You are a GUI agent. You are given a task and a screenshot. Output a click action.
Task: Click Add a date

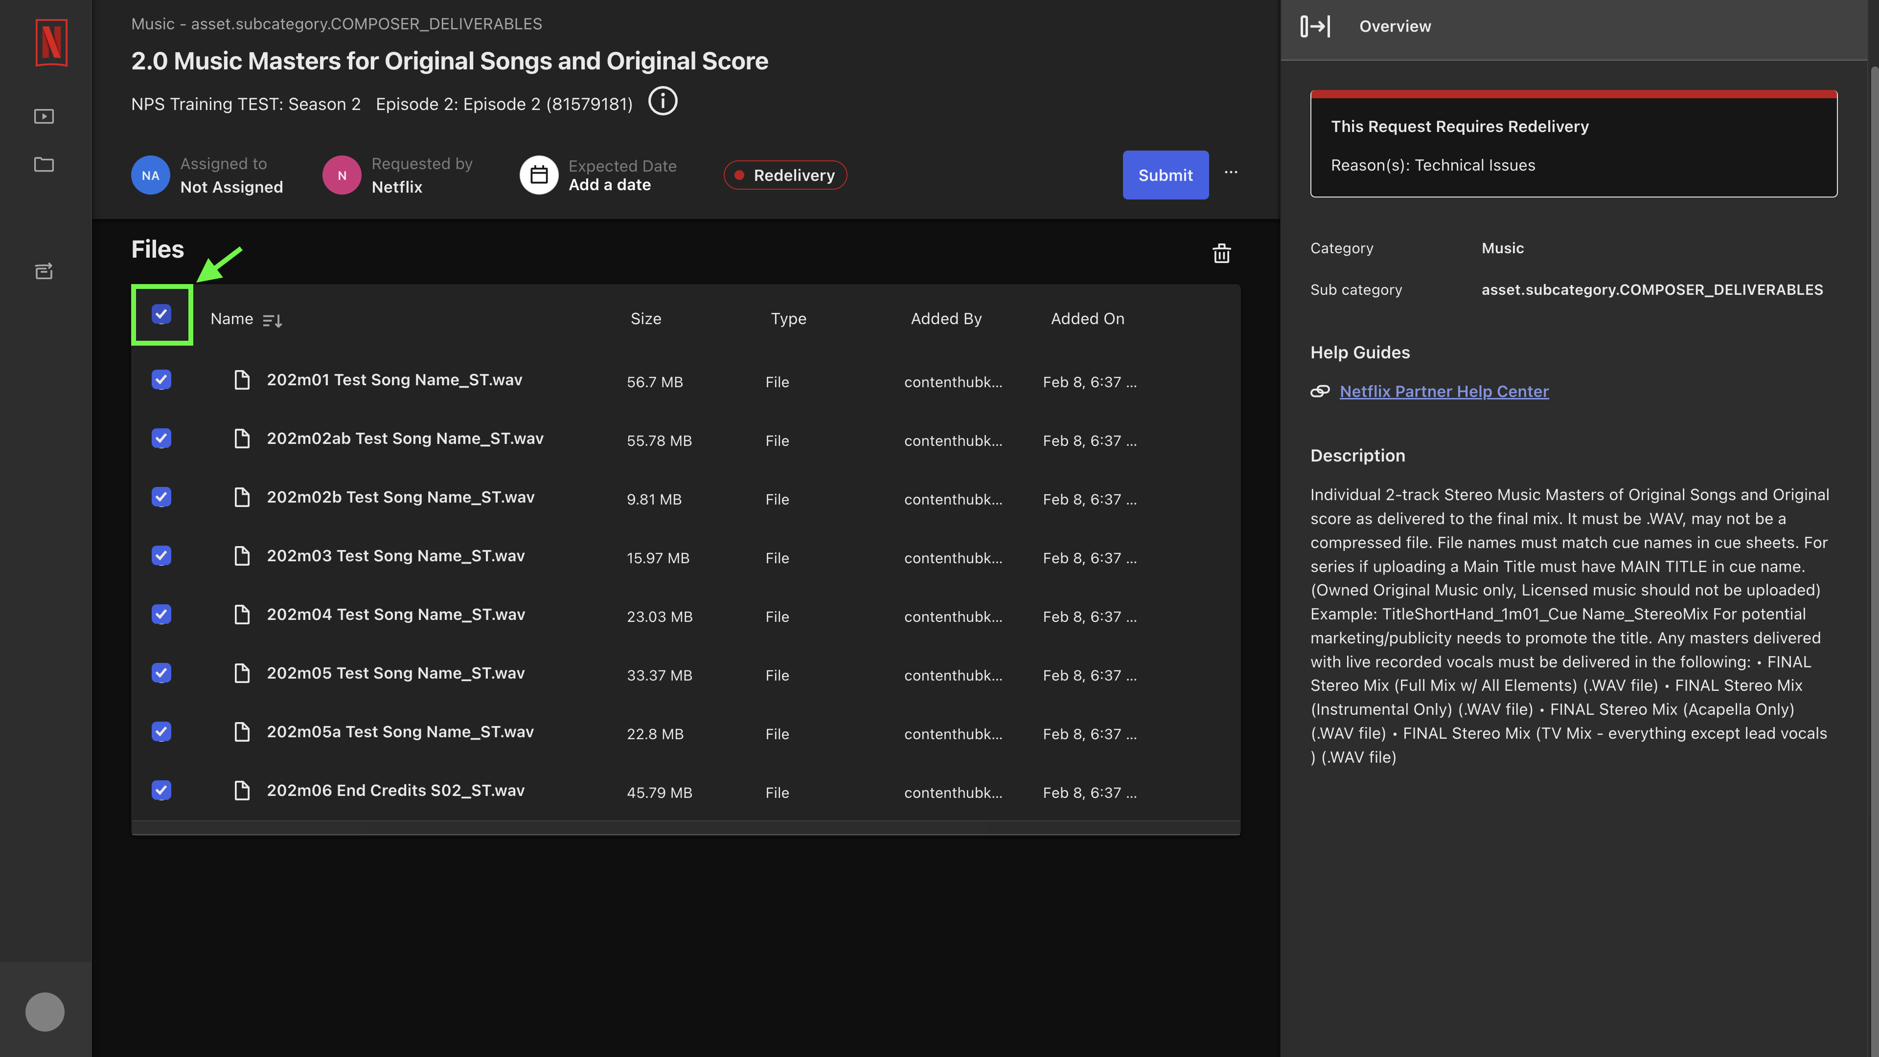tap(610, 185)
